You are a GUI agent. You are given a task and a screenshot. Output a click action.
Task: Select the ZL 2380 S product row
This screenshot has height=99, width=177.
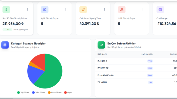point(136,61)
